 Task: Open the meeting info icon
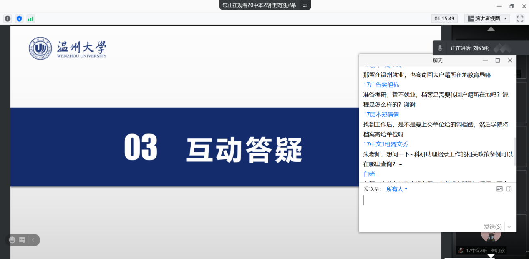click(x=8, y=19)
